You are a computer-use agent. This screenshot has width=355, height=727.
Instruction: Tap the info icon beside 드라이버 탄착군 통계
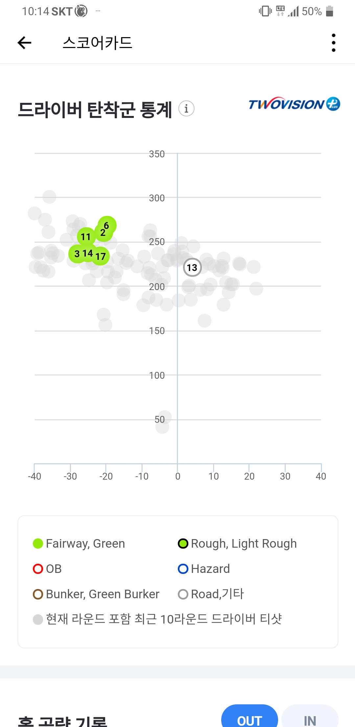point(186,108)
